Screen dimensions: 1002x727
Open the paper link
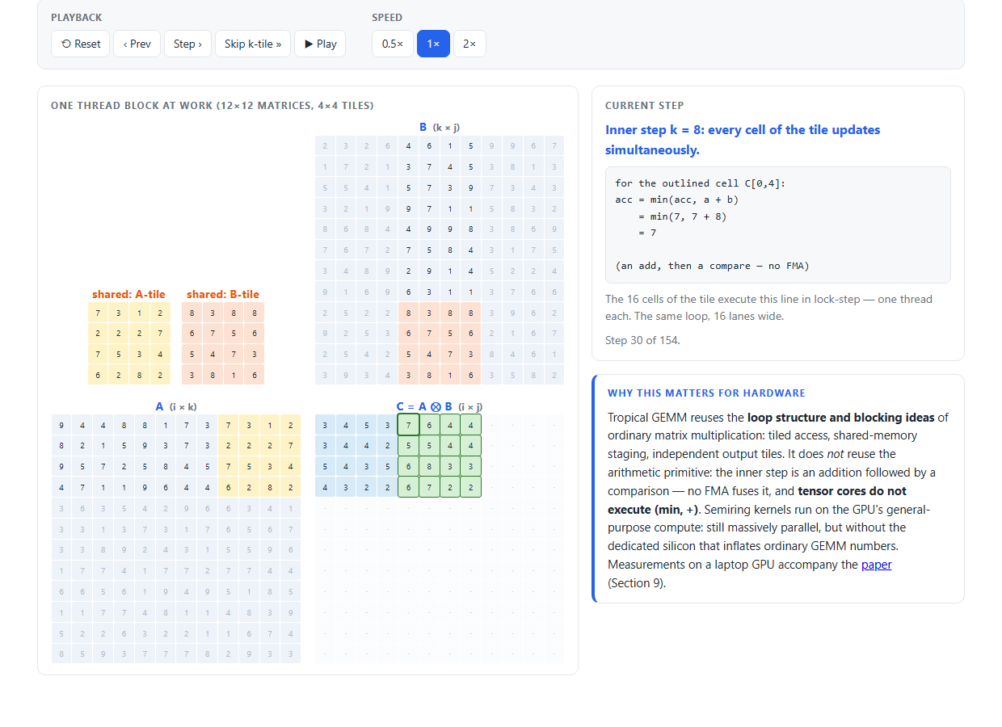[877, 565]
